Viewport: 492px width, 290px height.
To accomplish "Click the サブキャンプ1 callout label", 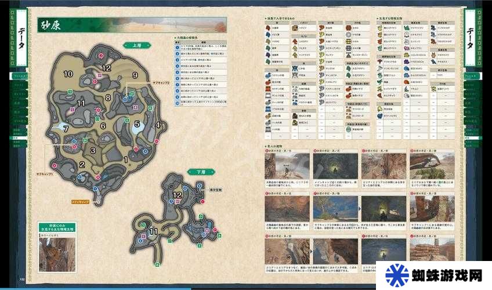I will [45, 173].
